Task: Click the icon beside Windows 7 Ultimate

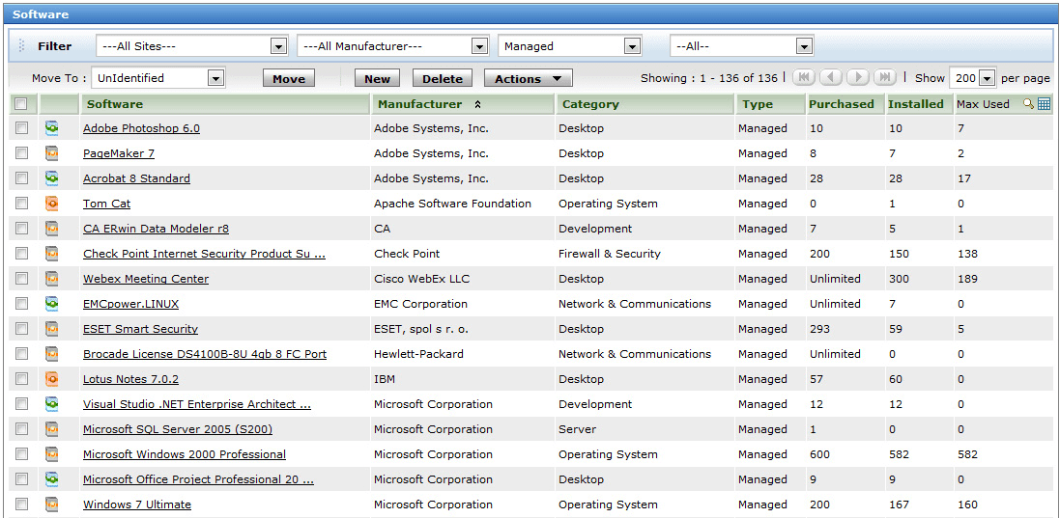Action: click(x=51, y=504)
